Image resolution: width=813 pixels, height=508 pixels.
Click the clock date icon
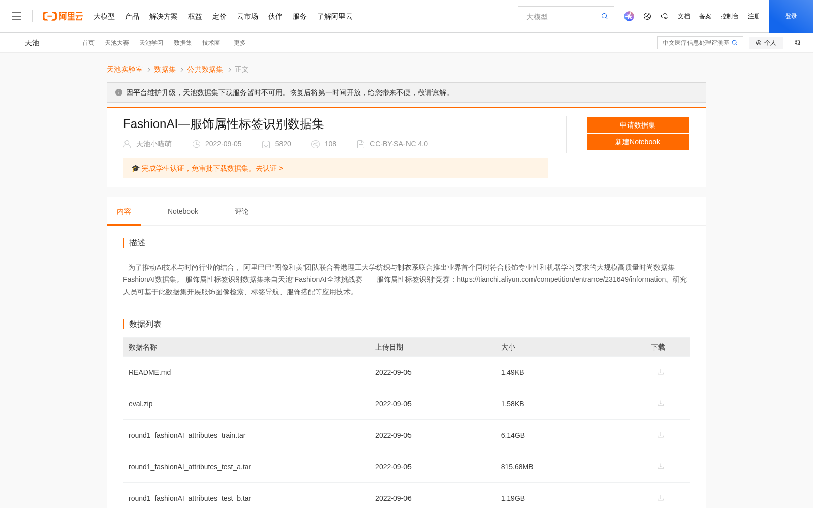click(196, 144)
